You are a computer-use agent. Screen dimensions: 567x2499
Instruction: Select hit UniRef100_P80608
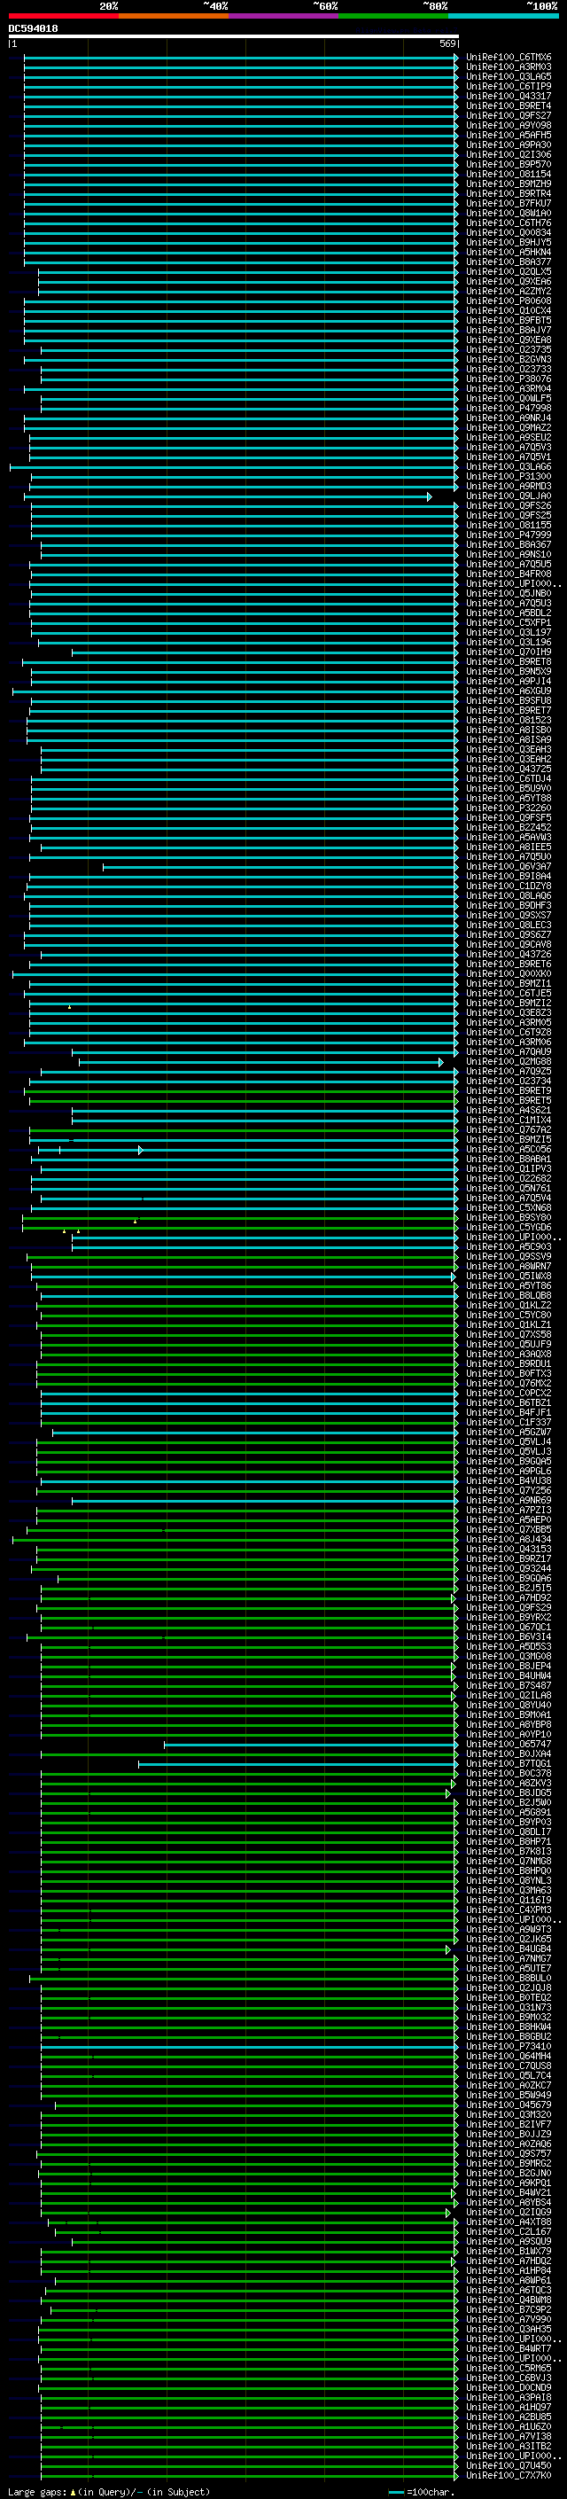click(509, 301)
